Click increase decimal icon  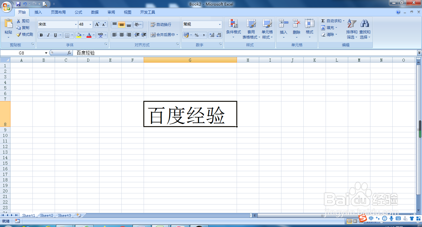click(212, 35)
